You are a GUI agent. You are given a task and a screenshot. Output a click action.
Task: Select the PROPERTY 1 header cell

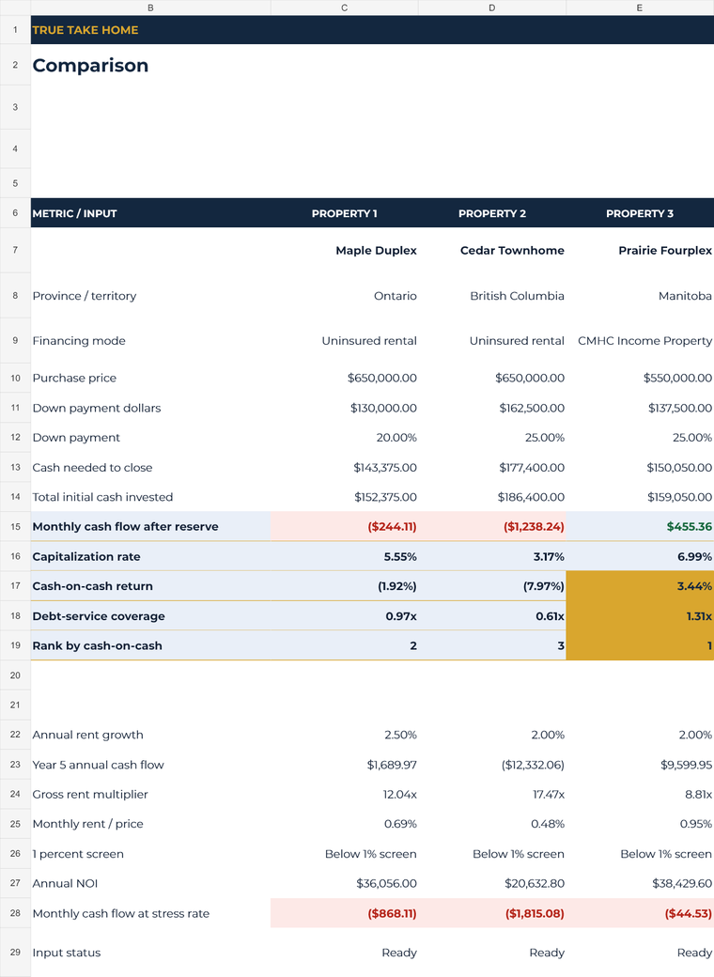[x=344, y=213]
